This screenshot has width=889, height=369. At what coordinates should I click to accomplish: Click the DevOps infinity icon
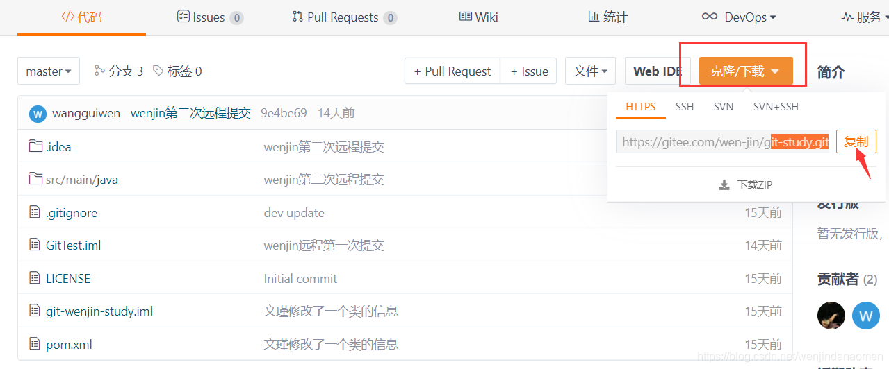tap(709, 17)
